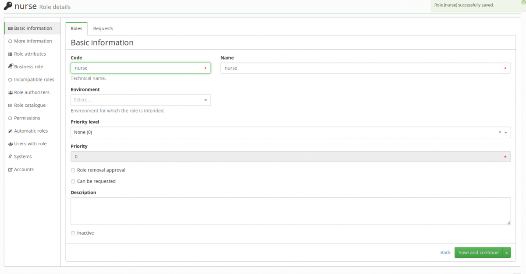Click the 'Name' field label
Screen dimensions: 526x274
tap(227, 58)
